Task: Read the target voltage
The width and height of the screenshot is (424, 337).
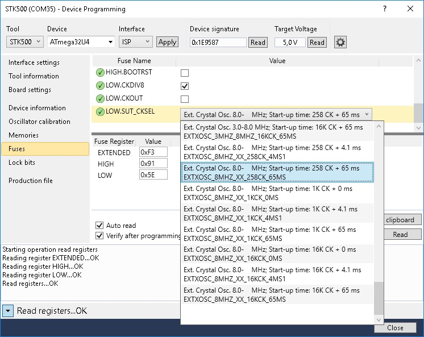Action: point(317,42)
